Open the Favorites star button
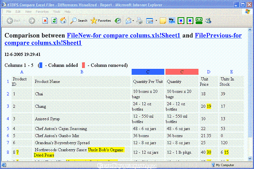254x169 pixels. pos(101,21)
